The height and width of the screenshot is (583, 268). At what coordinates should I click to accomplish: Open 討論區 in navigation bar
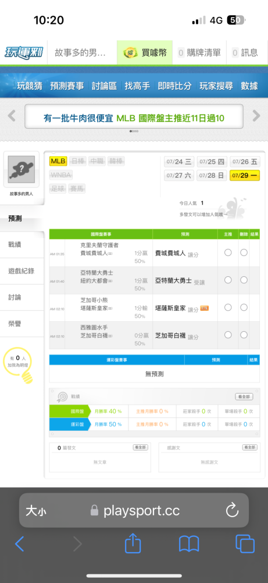tap(104, 86)
